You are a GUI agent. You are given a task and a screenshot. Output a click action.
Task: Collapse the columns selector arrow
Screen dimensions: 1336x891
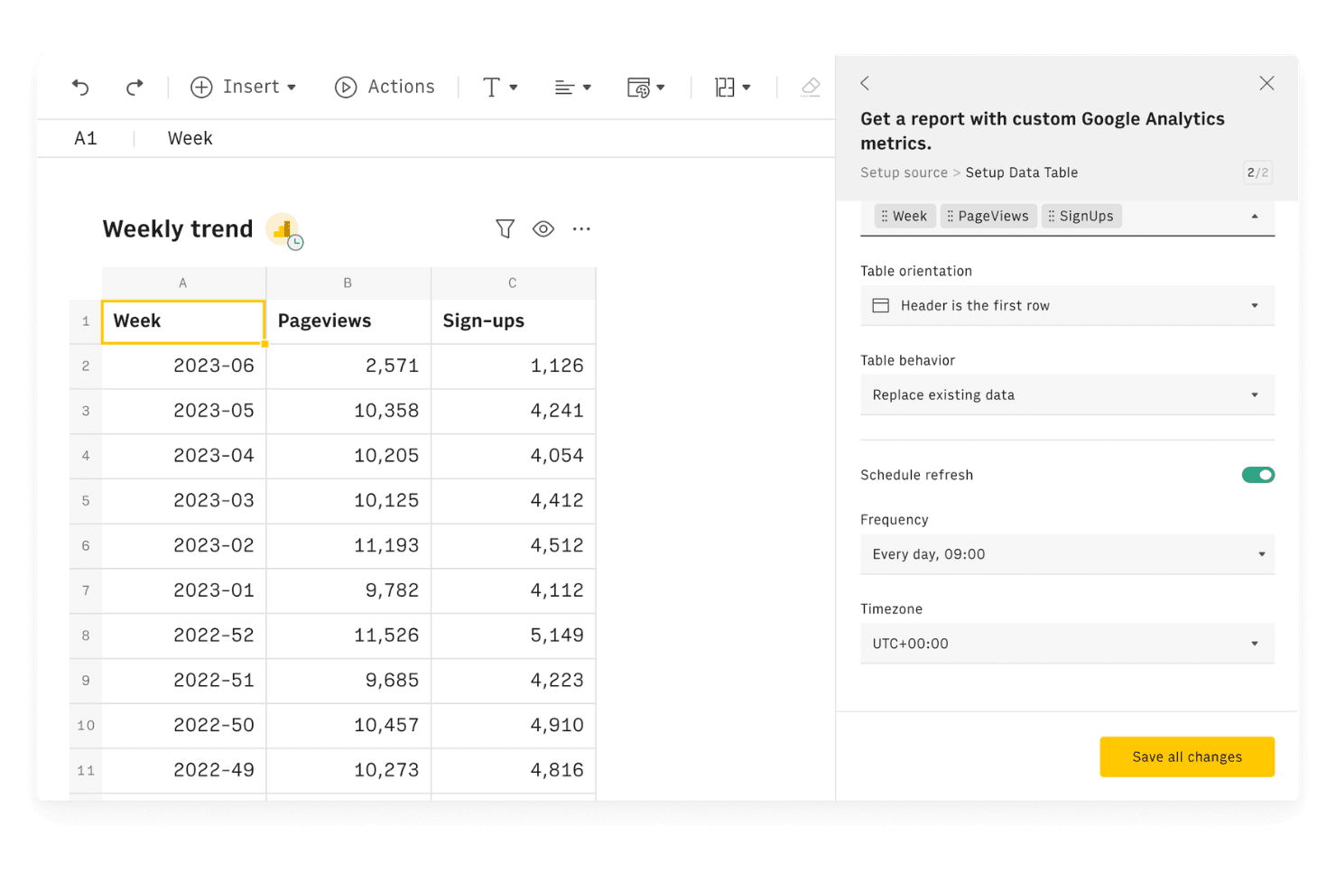[x=1255, y=217]
